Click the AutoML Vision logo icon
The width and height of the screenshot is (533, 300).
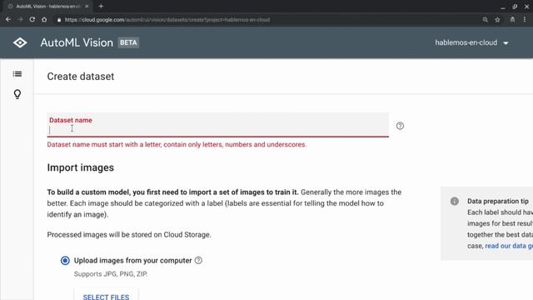[x=20, y=42]
